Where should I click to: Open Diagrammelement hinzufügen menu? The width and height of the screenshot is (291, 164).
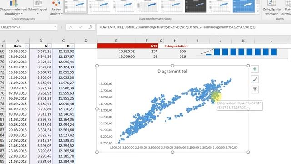13,8
